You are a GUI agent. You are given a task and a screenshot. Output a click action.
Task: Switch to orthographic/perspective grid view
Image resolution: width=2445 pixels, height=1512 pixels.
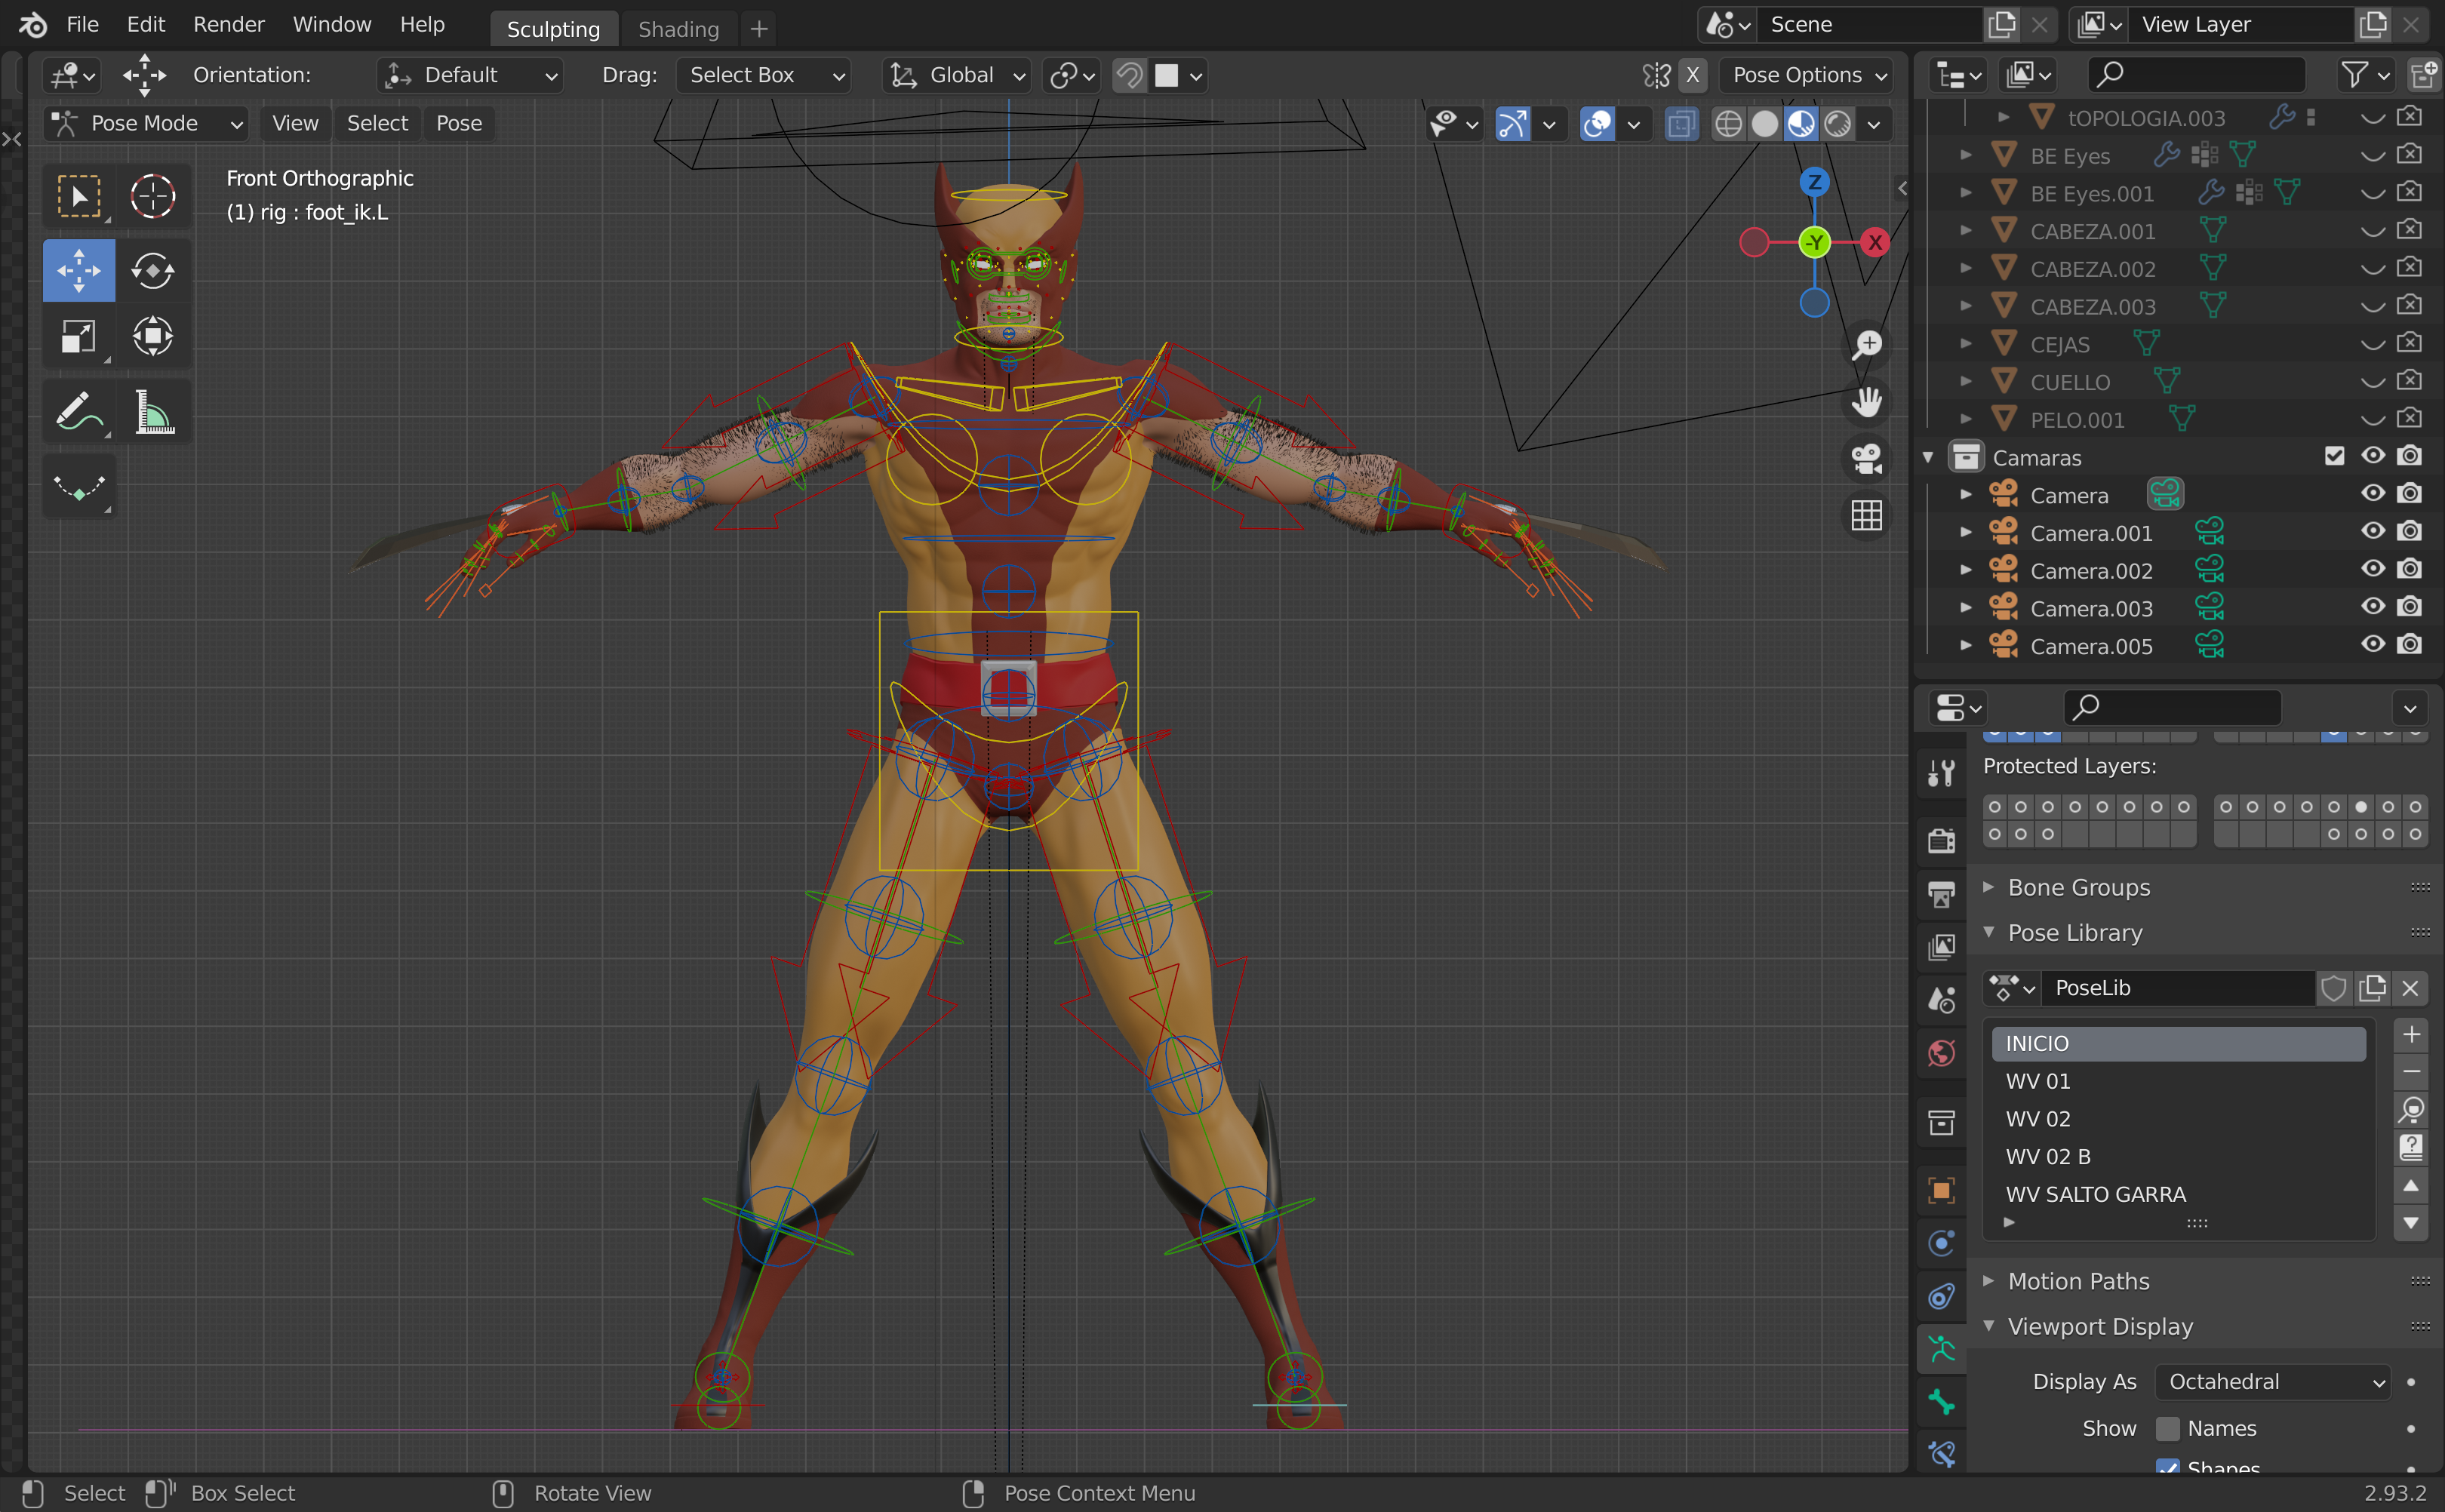[1866, 516]
